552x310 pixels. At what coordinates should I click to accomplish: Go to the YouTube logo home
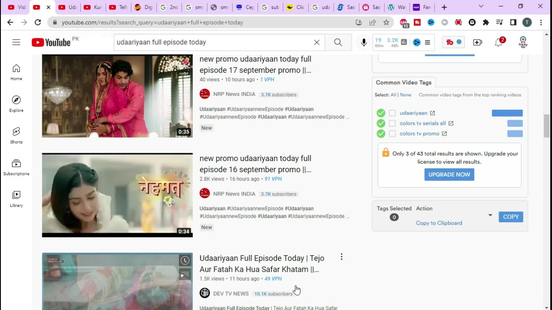pyautogui.click(x=51, y=42)
